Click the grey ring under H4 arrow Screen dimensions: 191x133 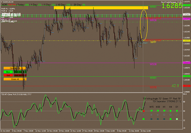point(171,115)
